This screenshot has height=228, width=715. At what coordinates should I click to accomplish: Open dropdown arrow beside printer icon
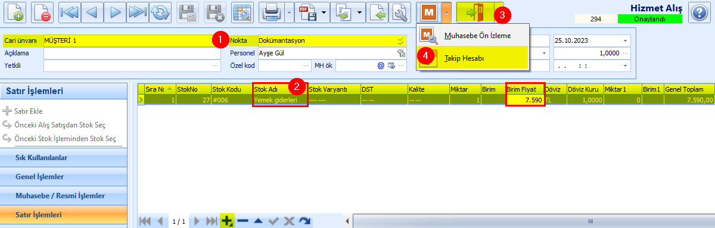tap(289, 13)
